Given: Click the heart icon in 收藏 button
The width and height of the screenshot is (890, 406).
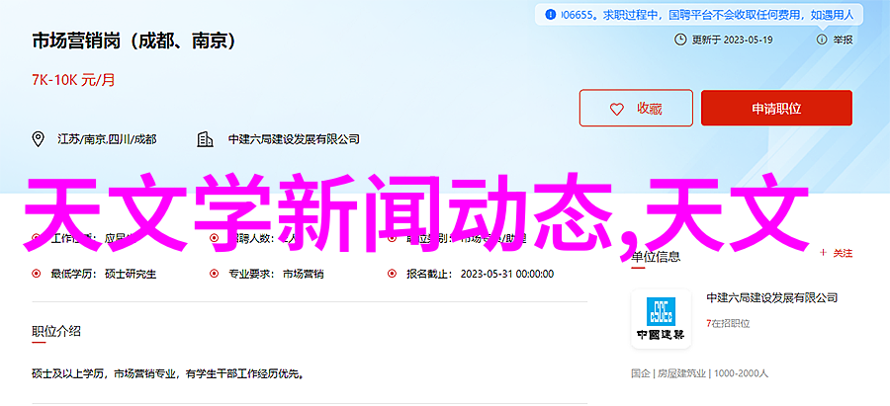Looking at the screenshot, I should tap(616, 109).
